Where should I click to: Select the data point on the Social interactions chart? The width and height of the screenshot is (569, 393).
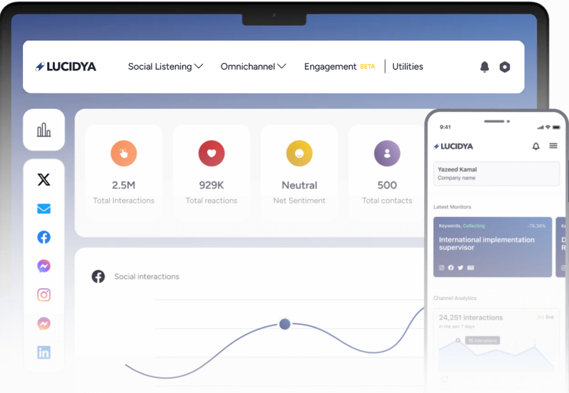tap(285, 324)
